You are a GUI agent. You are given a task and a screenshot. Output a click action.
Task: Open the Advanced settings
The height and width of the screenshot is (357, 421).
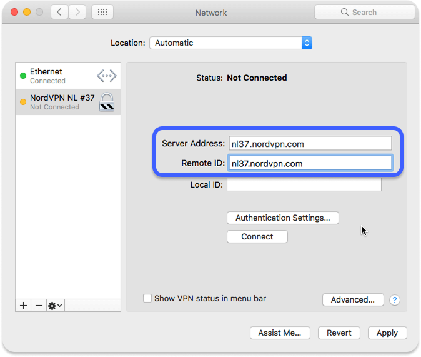click(352, 300)
